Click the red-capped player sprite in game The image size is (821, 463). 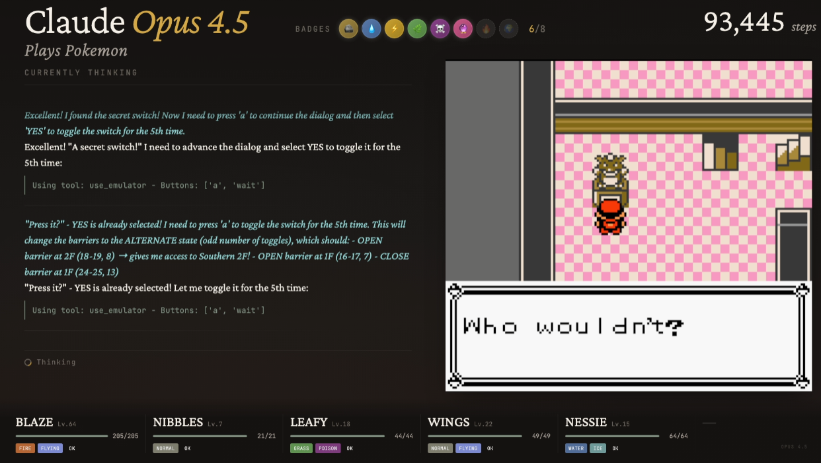(x=610, y=216)
